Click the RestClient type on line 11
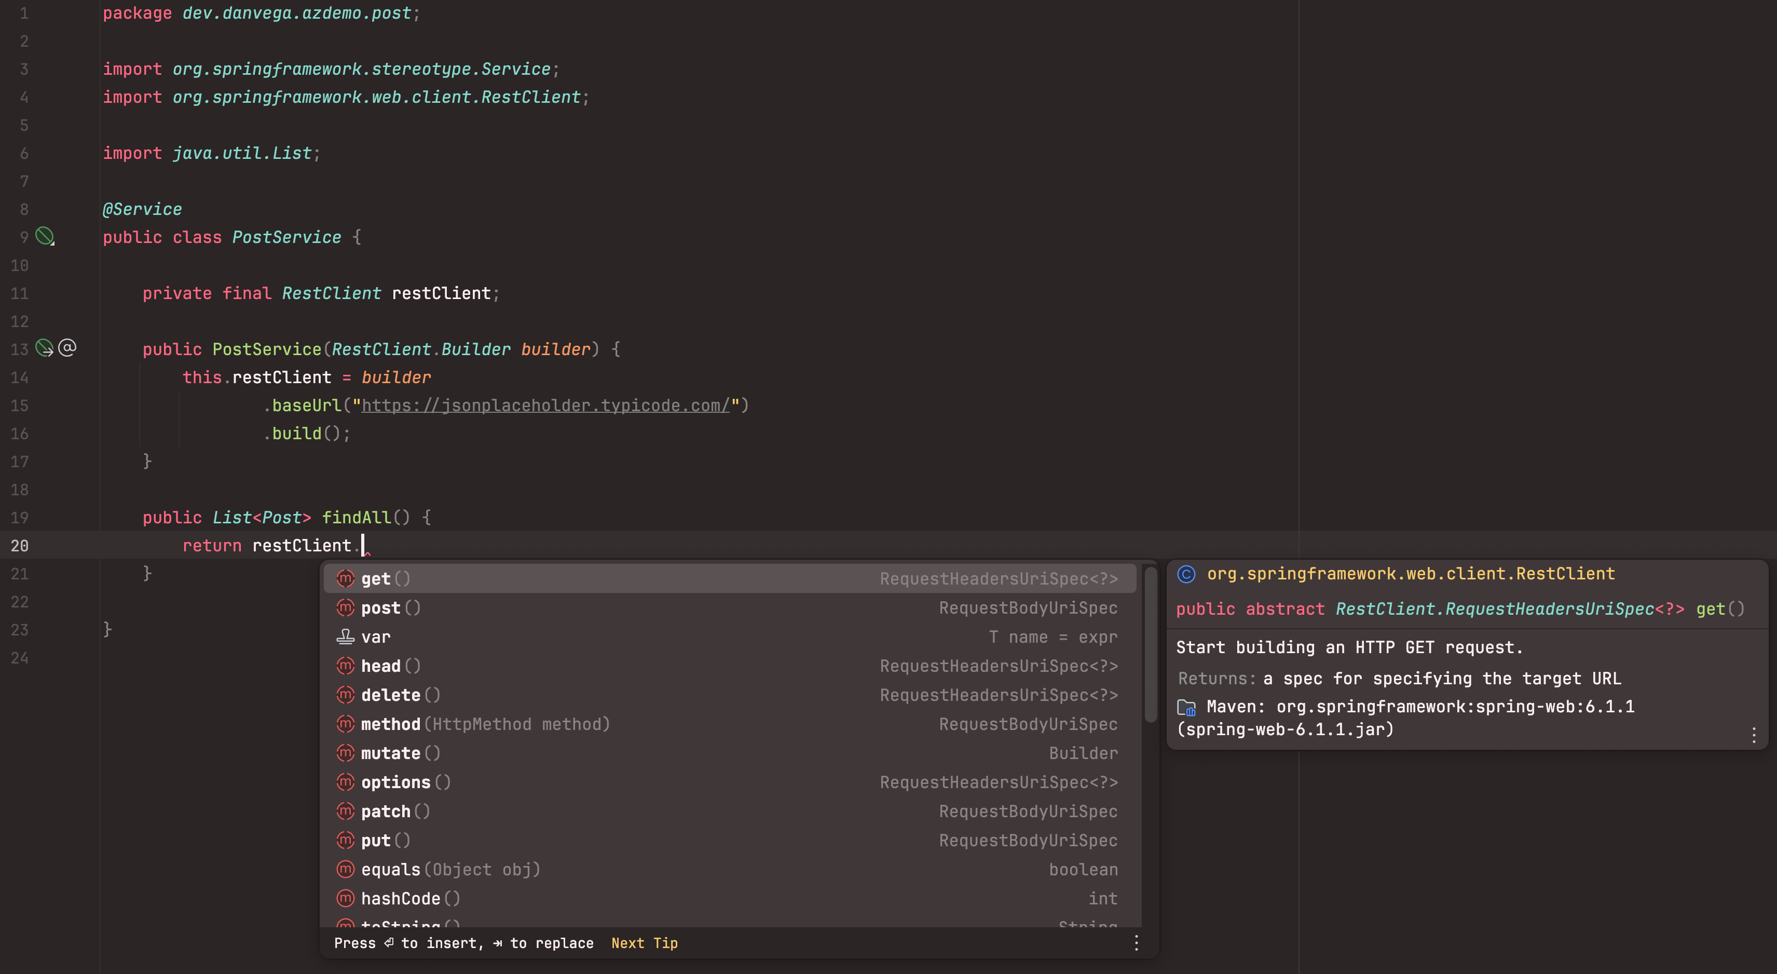Image resolution: width=1777 pixels, height=974 pixels. click(331, 293)
